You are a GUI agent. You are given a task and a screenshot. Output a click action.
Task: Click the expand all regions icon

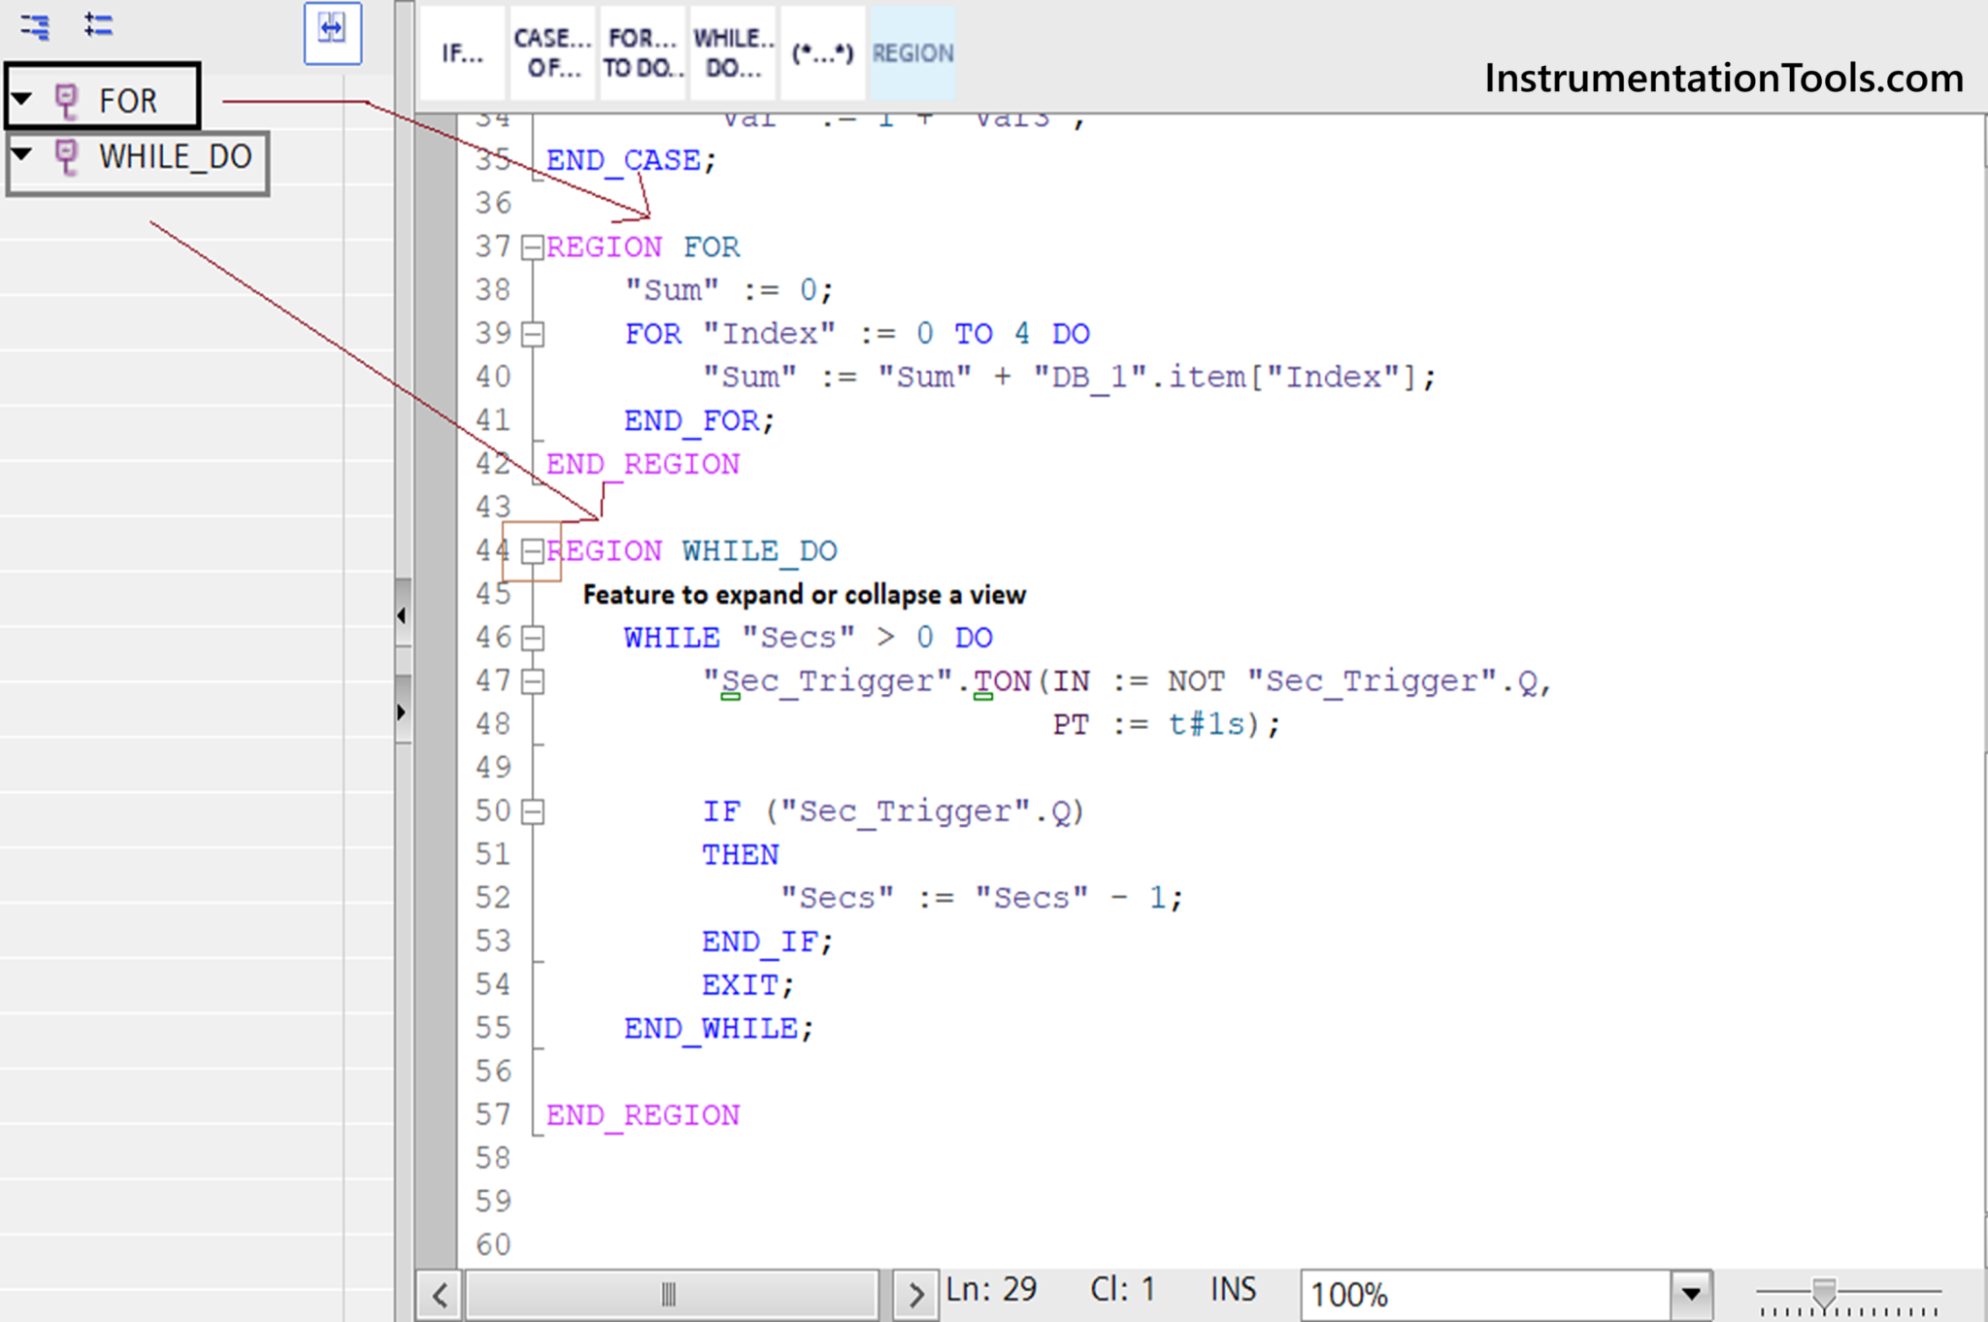98,25
